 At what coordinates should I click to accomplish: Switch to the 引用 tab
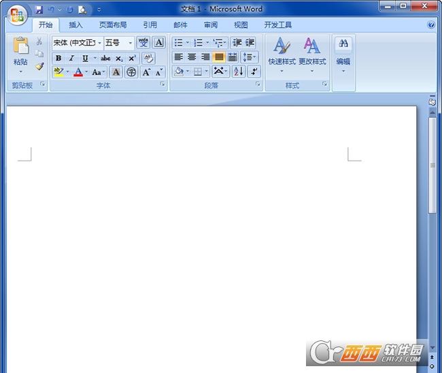coord(150,25)
